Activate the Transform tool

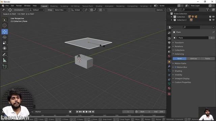coord(4,48)
